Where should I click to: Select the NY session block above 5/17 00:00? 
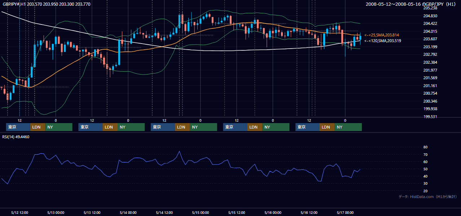(x=348, y=127)
